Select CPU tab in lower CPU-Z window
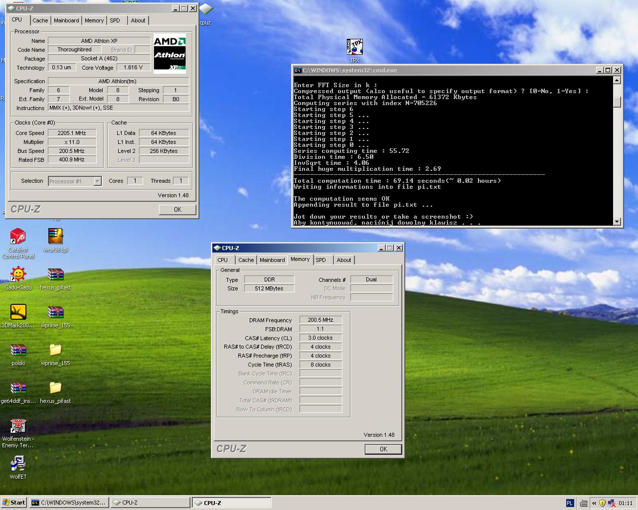638x510 pixels. (x=223, y=260)
